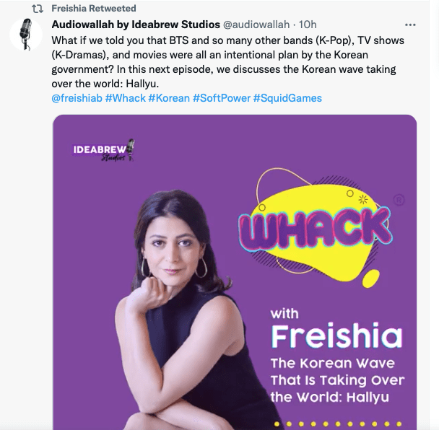Select the #Korean hashtag
Viewport: 439px width, 430px height.
click(x=169, y=97)
